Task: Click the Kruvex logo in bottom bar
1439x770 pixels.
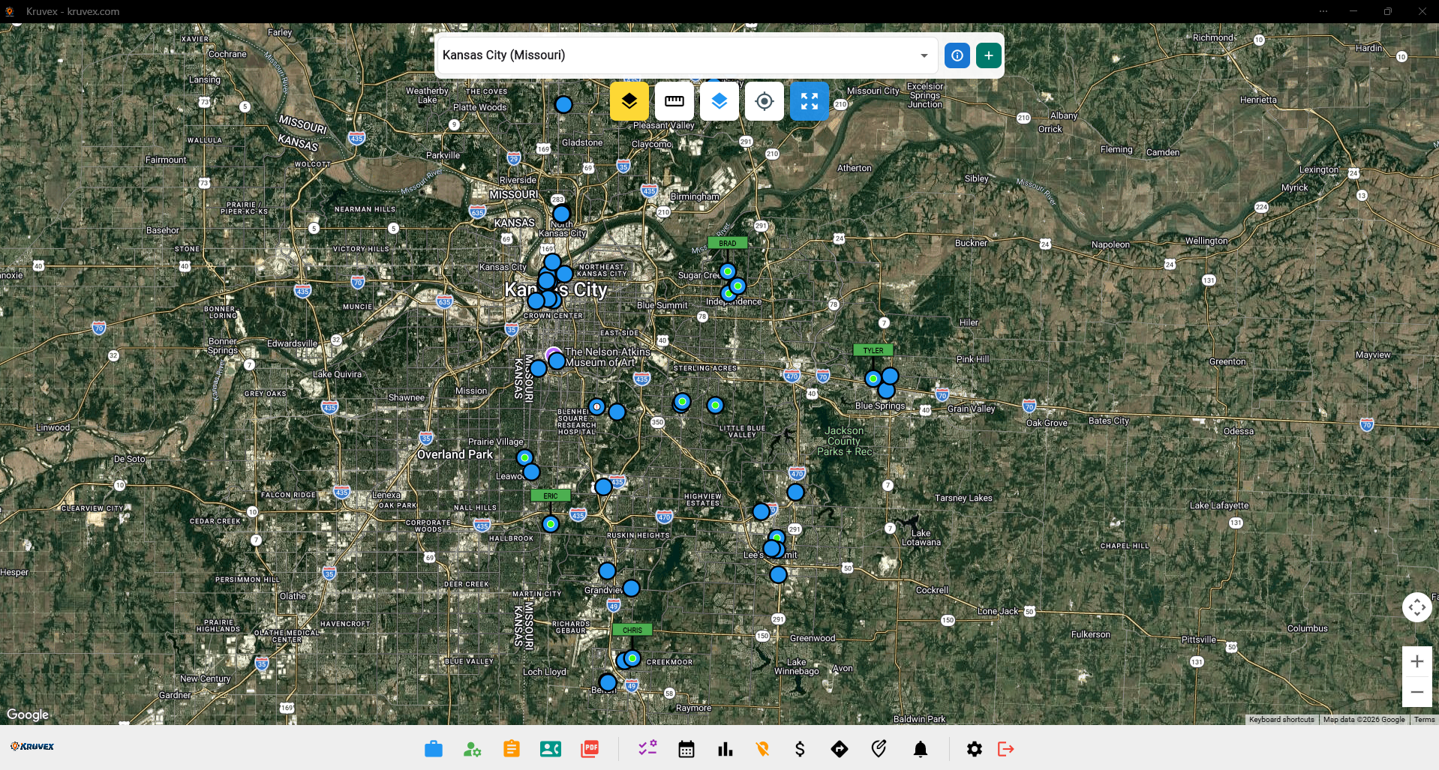Action: [32, 747]
